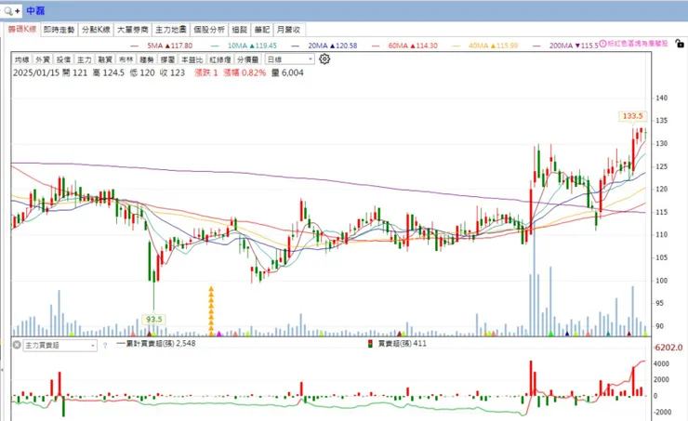Open the 日線 period dropdown
Screen dimensions: 688x421
pos(290,59)
